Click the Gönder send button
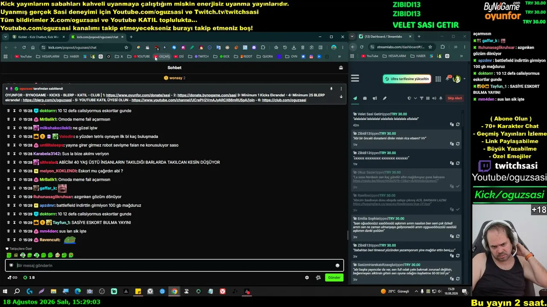Screen dimensions: 547x307 334,278
